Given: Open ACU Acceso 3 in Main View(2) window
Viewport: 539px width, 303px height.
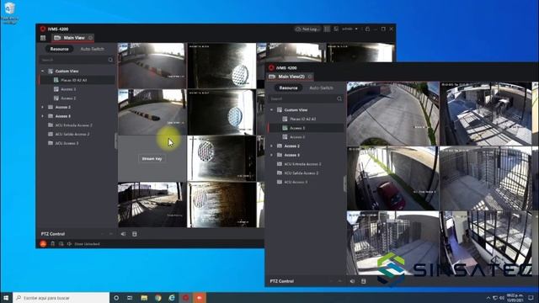Looking at the screenshot, I should click(296, 182).
